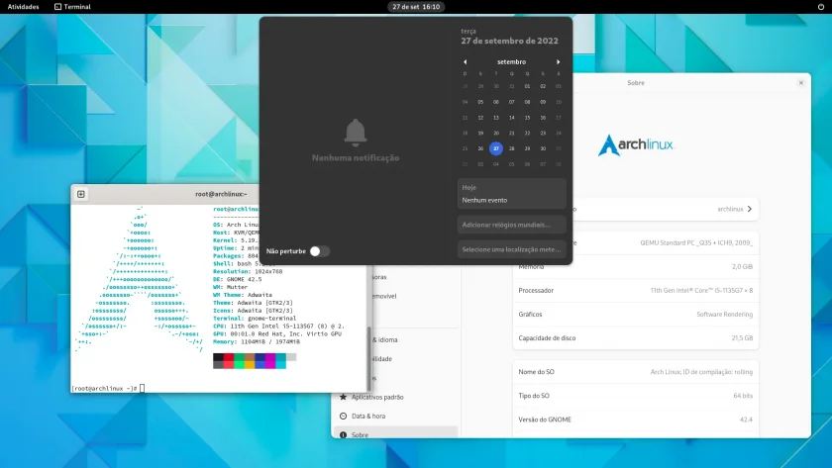The height and width of the screenshot is (468, 832).
Task: Click the Memória value 2,0 GiB
Action: pyautogui.click(x=742, y=266)
